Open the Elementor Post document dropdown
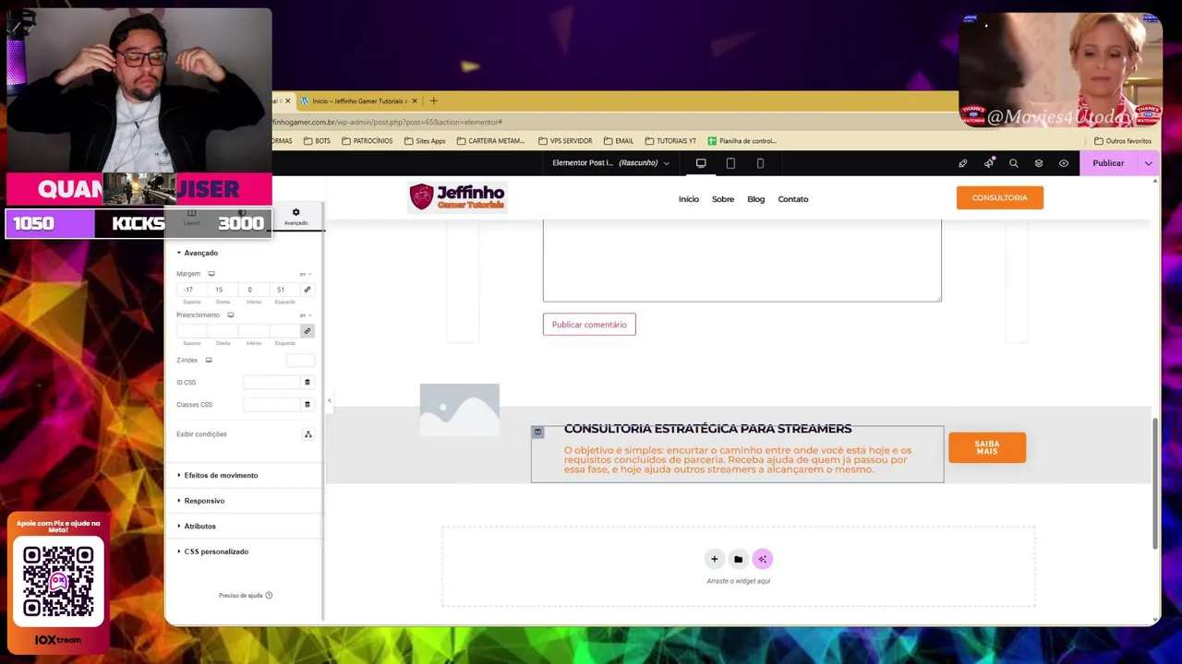This screenshot has height=664, width=1182. coord(610,163)
